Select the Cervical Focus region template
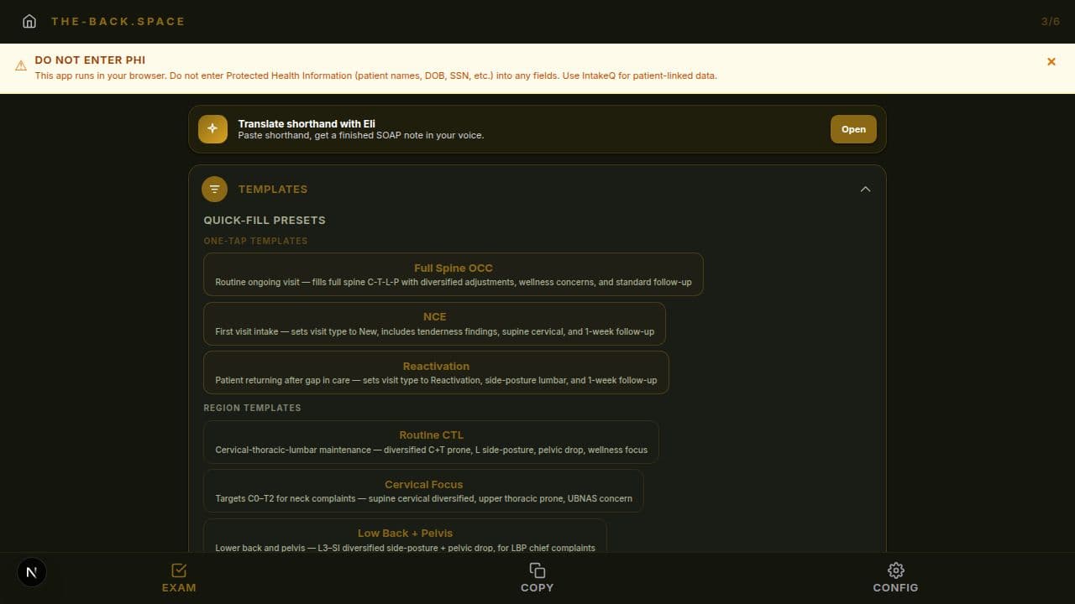 pos(423,491)
